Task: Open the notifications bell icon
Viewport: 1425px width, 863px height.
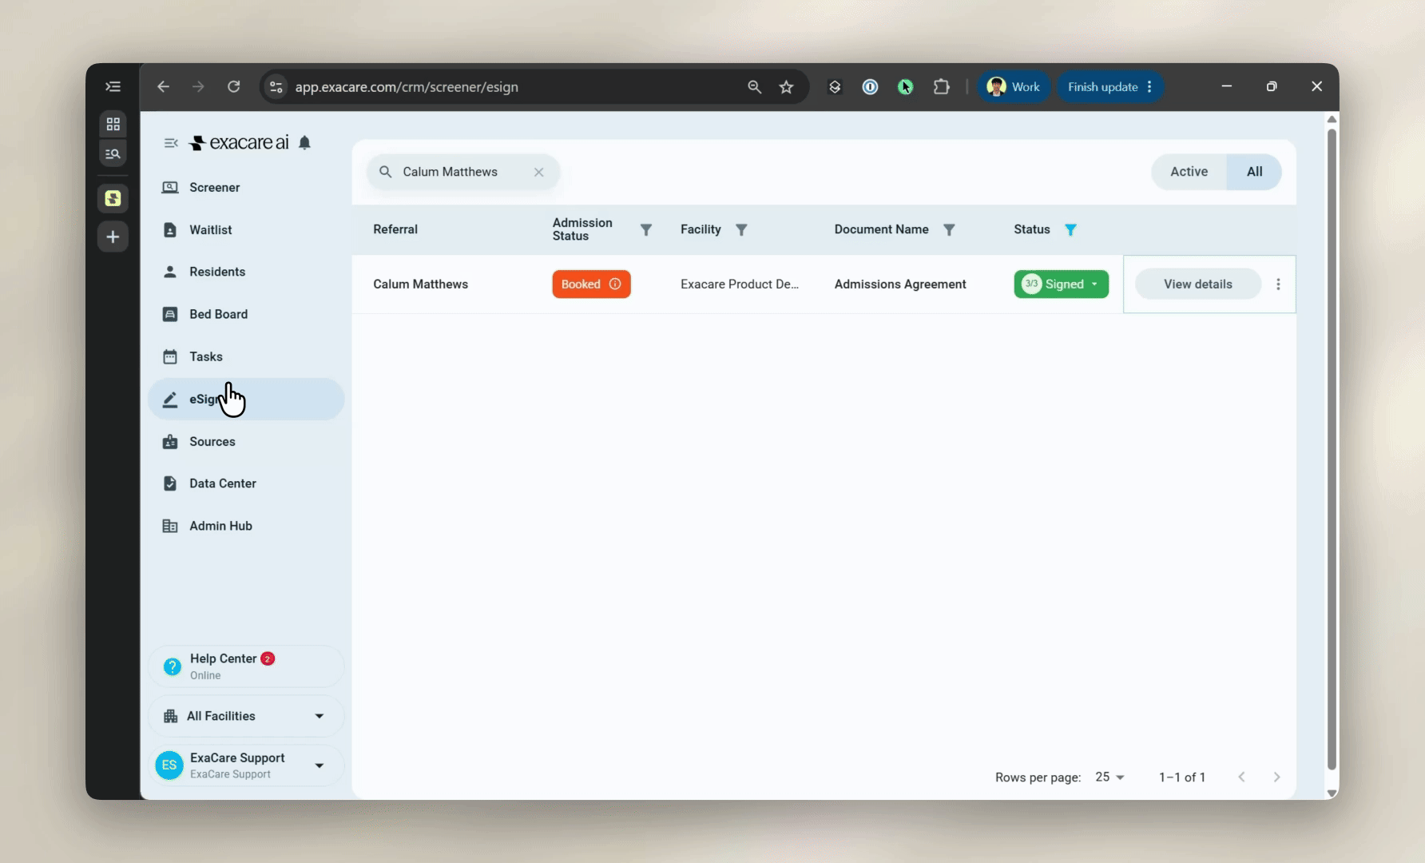Action: pos(304,143)
